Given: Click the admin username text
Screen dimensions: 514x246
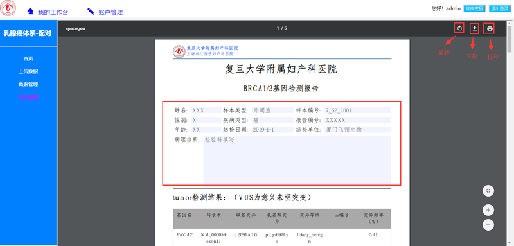Looking at the screenshot, I should [x=454, y=8].
